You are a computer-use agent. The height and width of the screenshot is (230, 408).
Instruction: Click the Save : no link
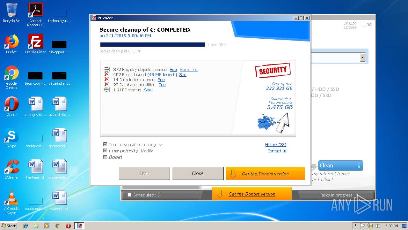[x=189, y=69]
